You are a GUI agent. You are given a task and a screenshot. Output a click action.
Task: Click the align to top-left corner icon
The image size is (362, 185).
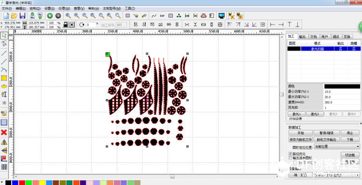(229, 25)
